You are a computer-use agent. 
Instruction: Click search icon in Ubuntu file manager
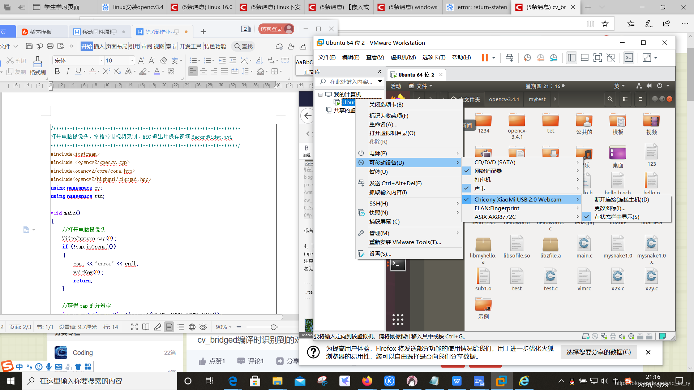(610, 99)
